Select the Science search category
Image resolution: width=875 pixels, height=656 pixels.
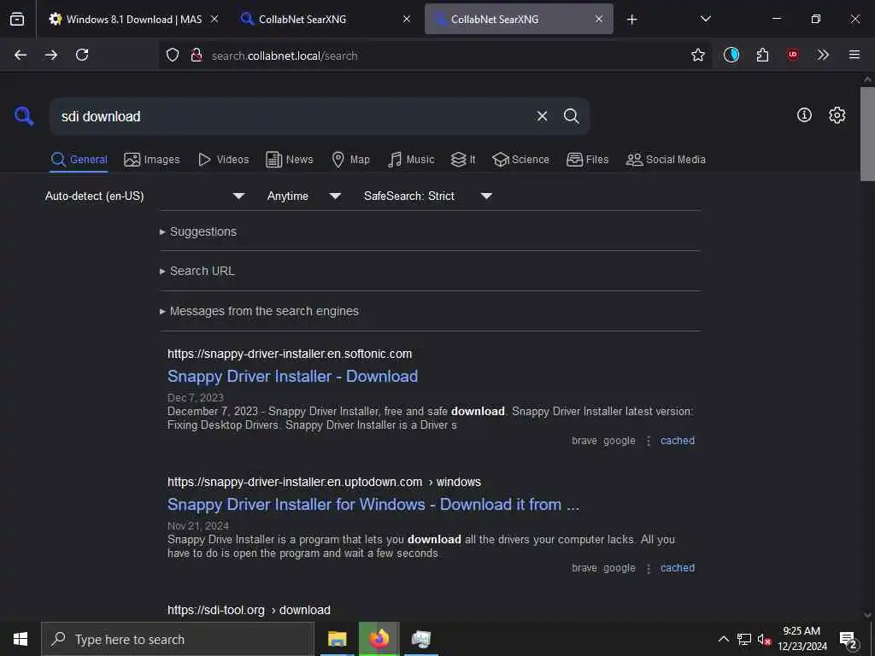click(521, 160)
